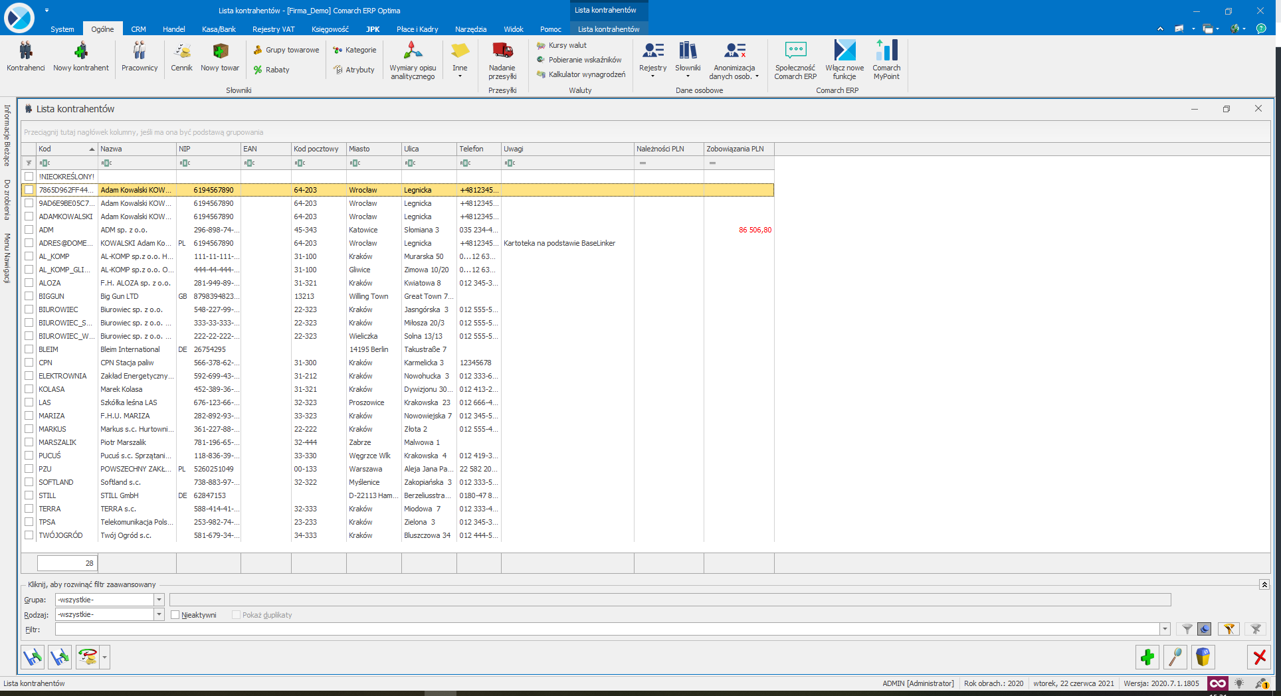Open Do zrobienia side panel

click(7, 199)
